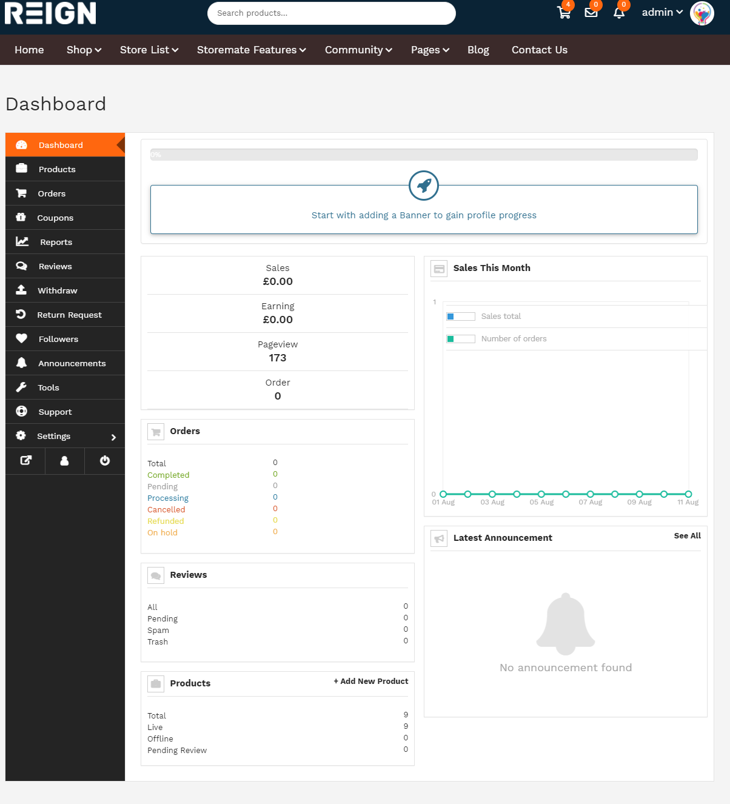Click the Settings gear icon in sidebar

coord(21,435)
